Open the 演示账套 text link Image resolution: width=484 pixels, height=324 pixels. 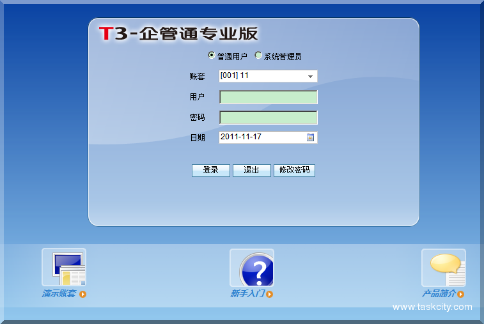59,294
